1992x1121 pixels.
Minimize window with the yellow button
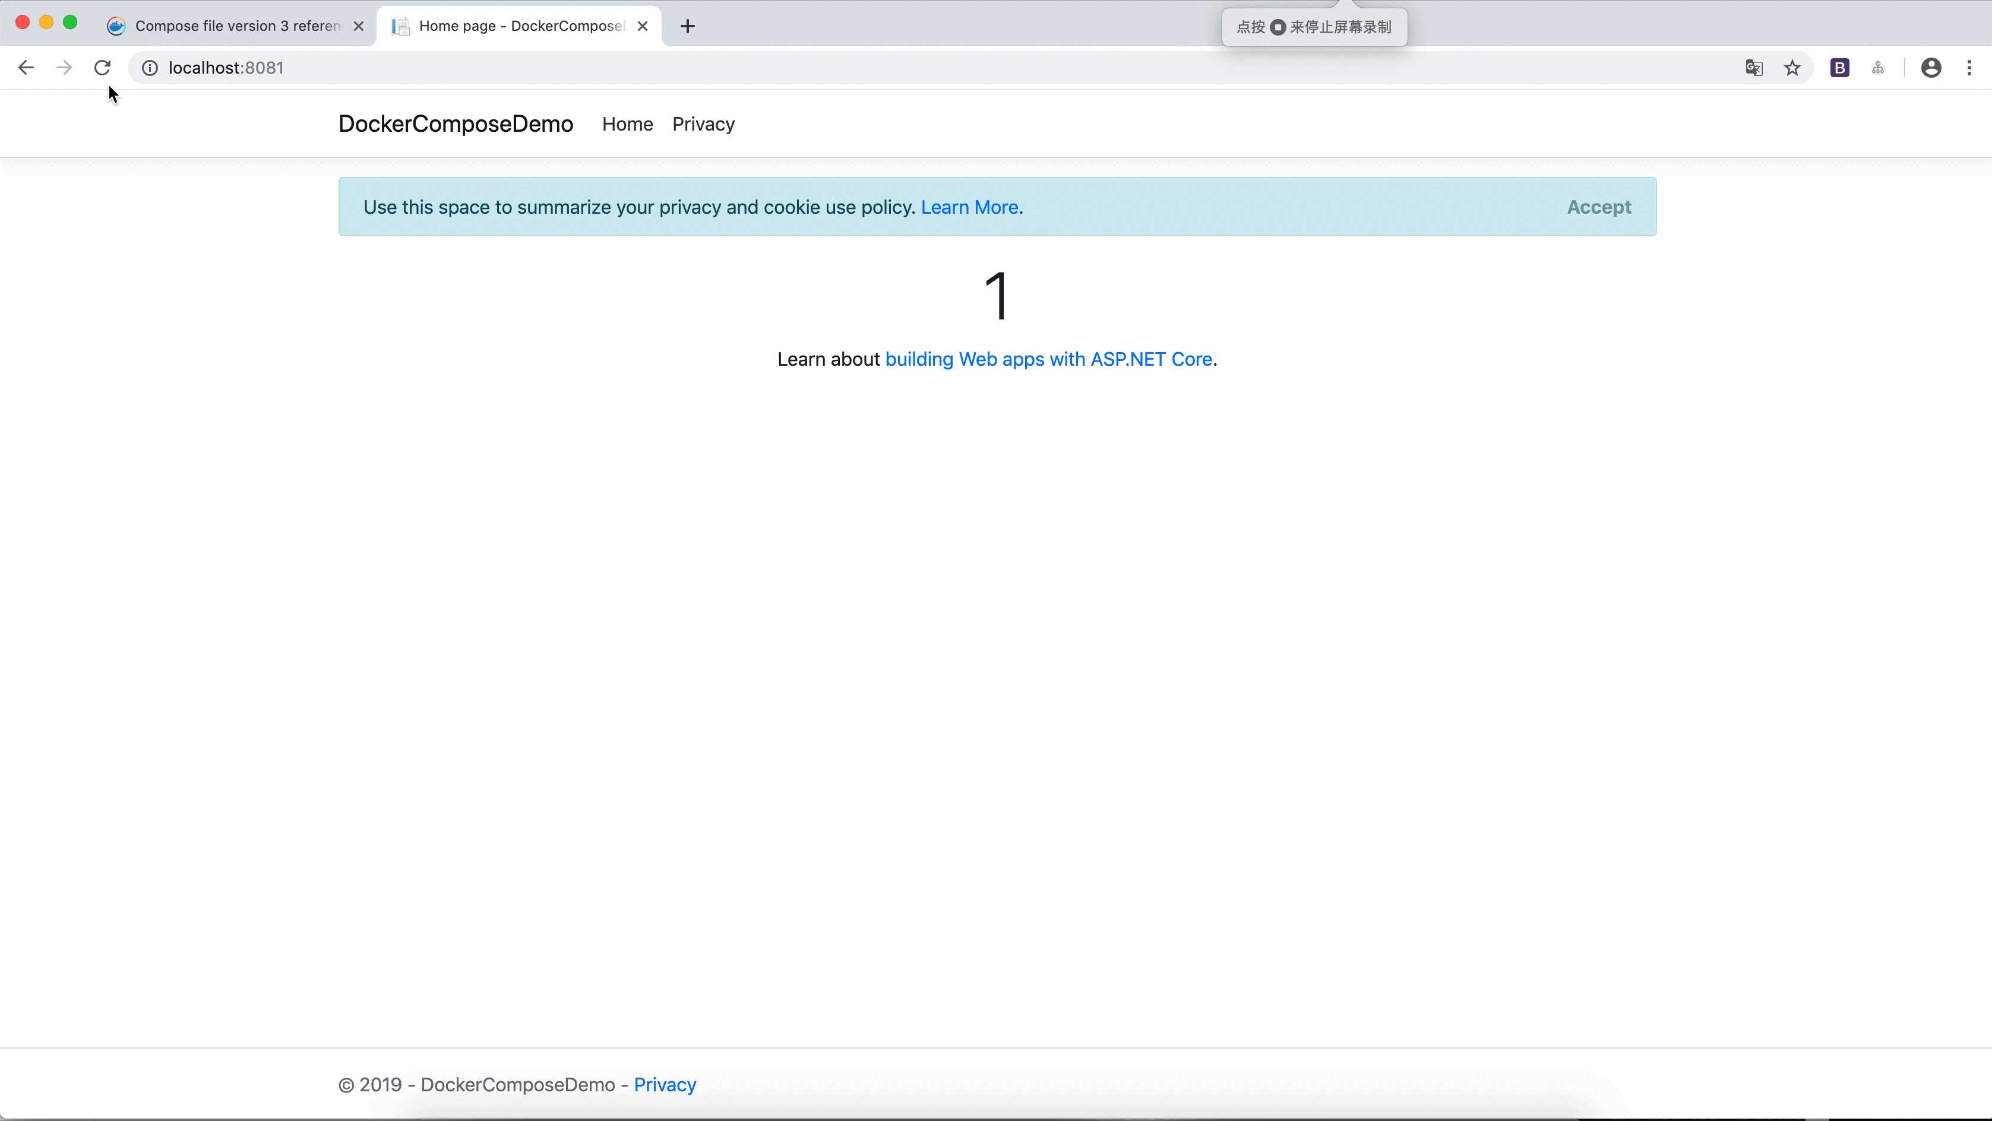46,23
